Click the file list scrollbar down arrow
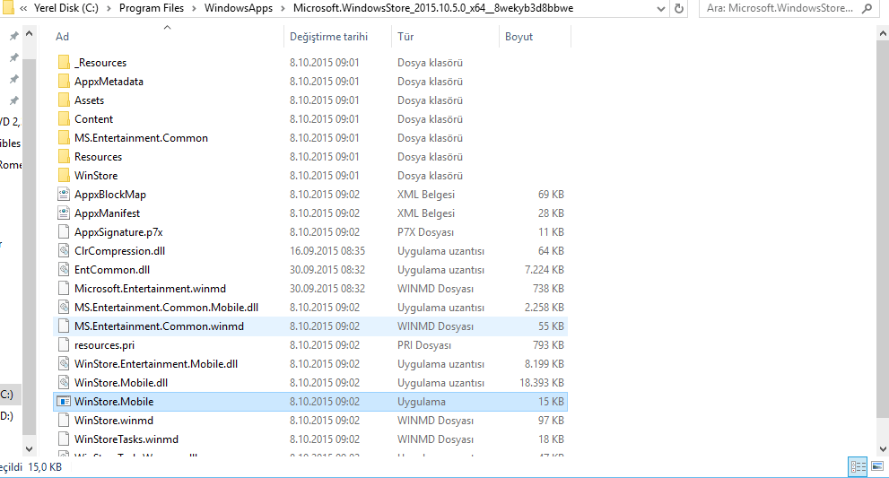This screenshot has height=478, width=889. tap(882, 448)
